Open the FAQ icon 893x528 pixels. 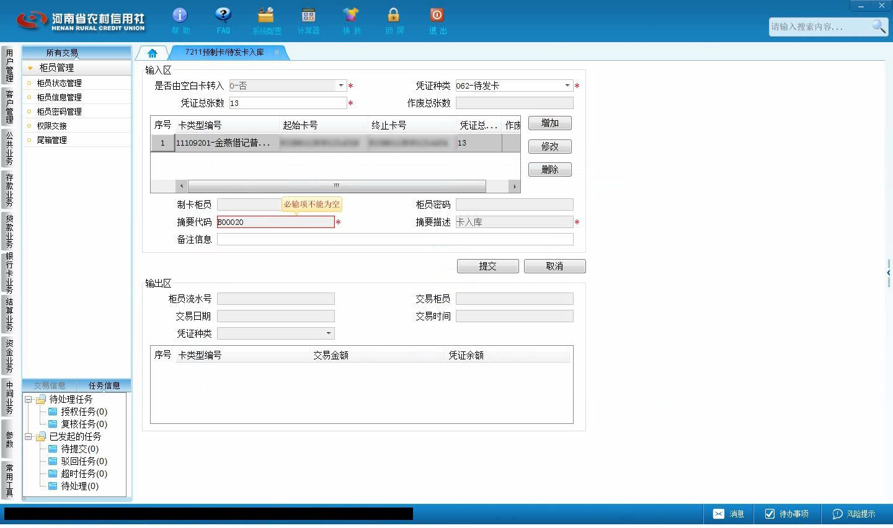coord(223,20)
